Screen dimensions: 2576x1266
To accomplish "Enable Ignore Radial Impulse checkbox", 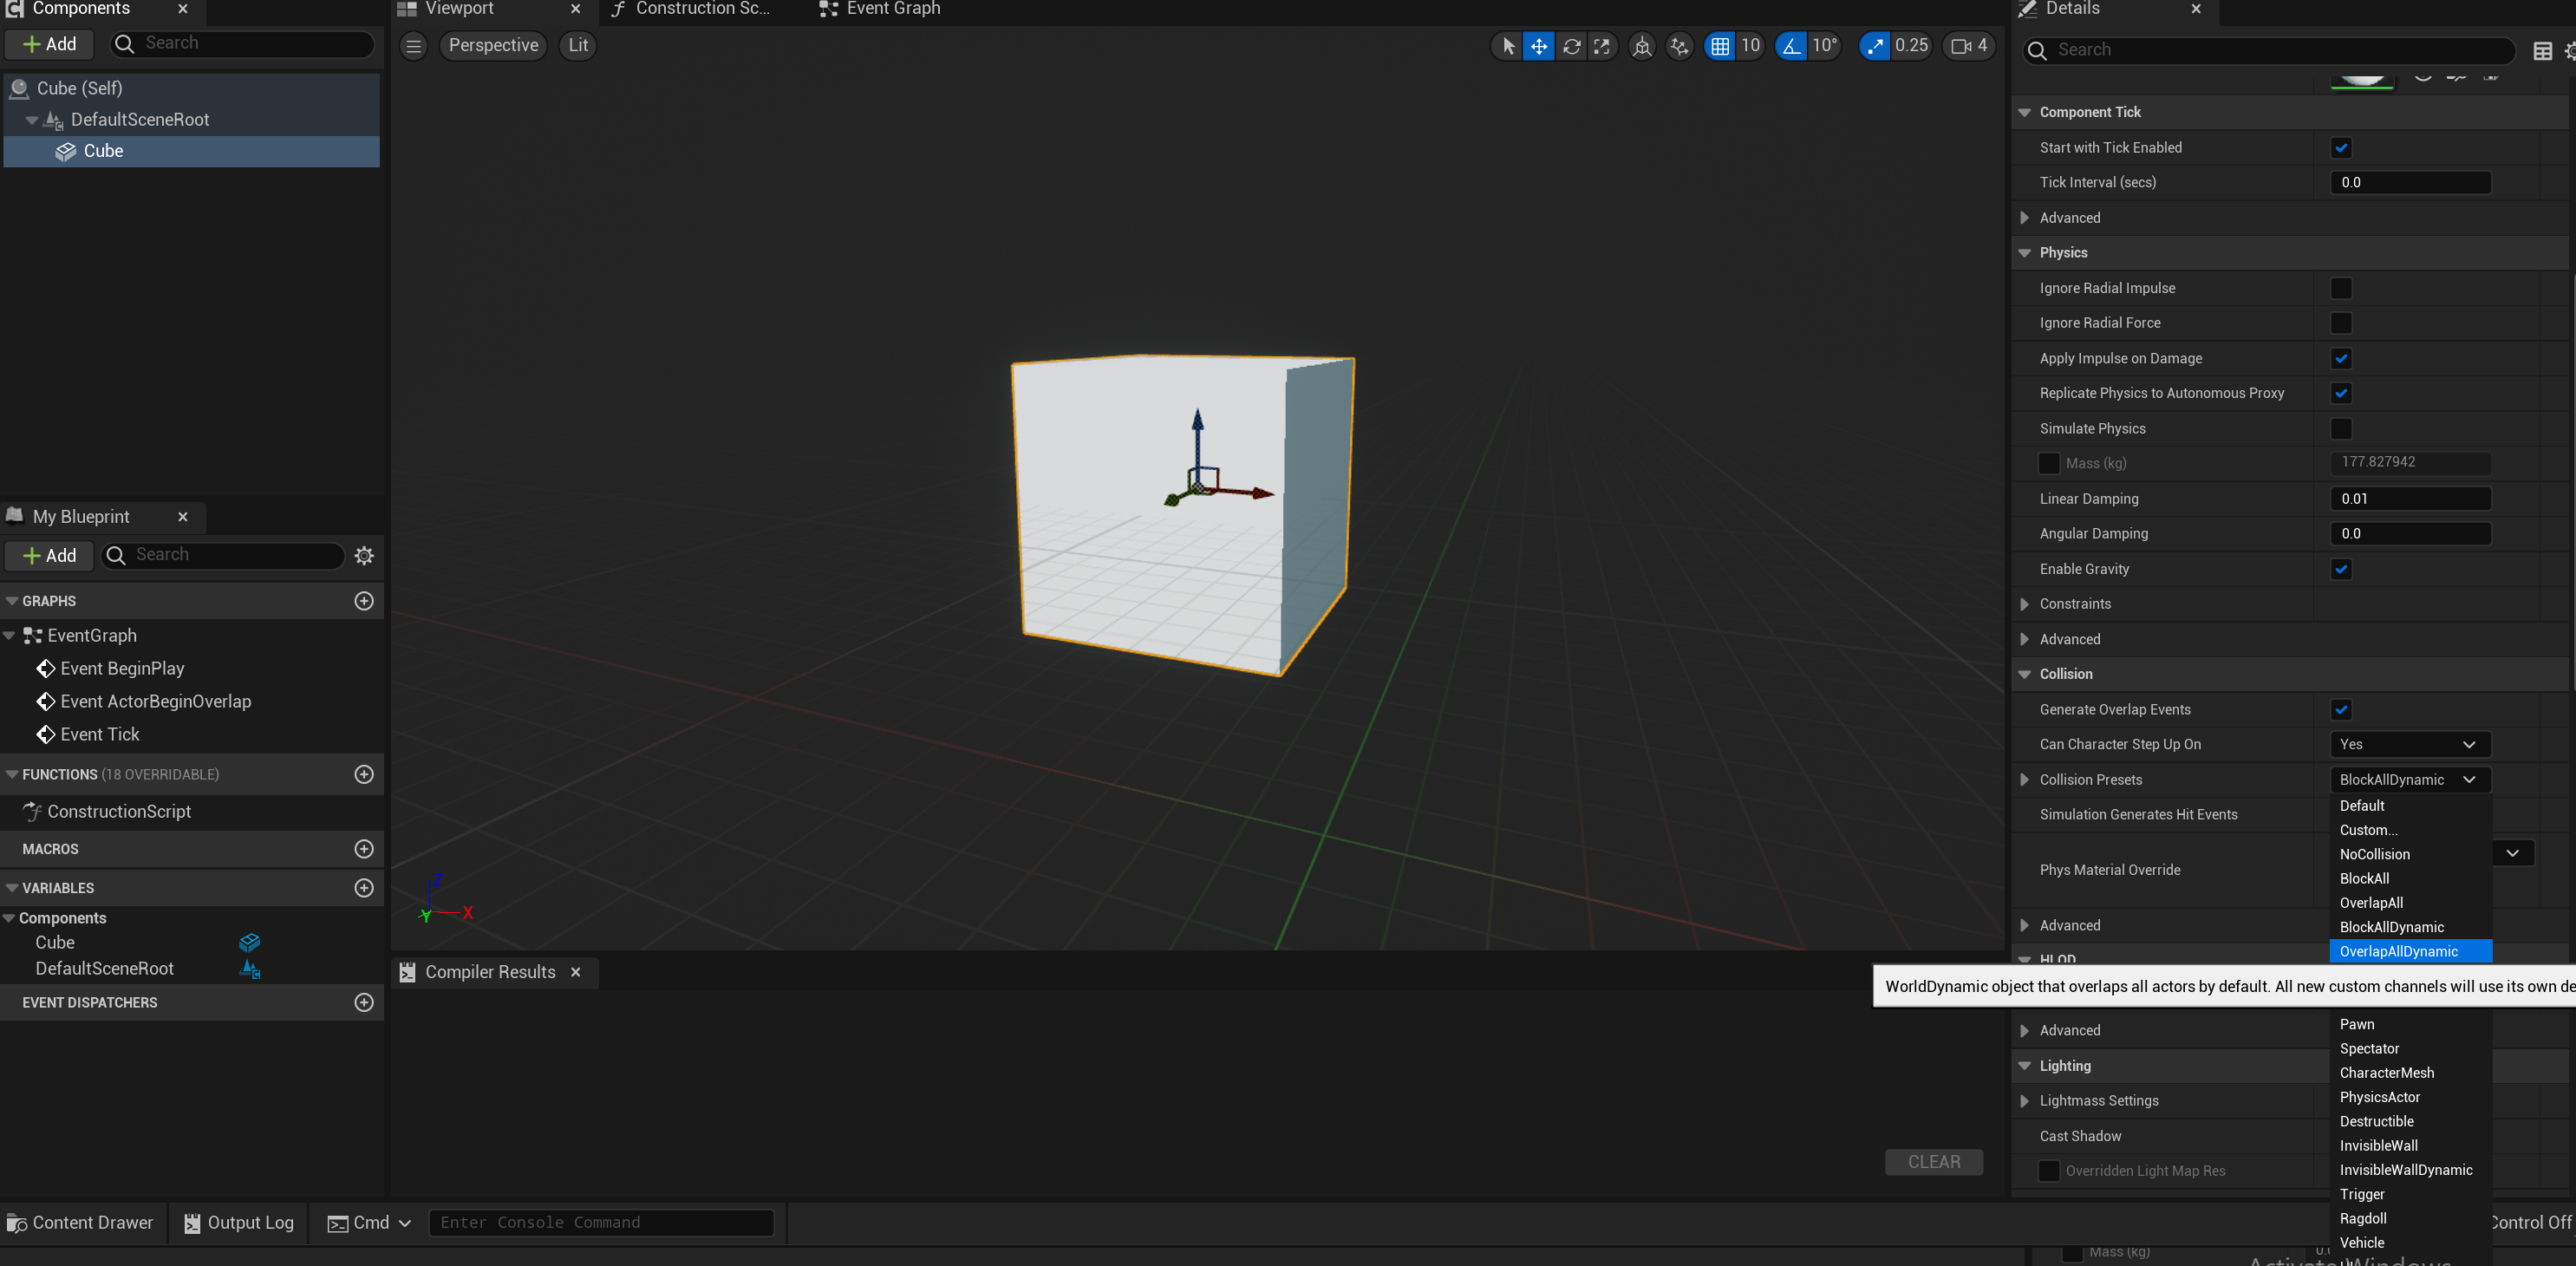I will pyautogui.click(x=2341, y=289).
